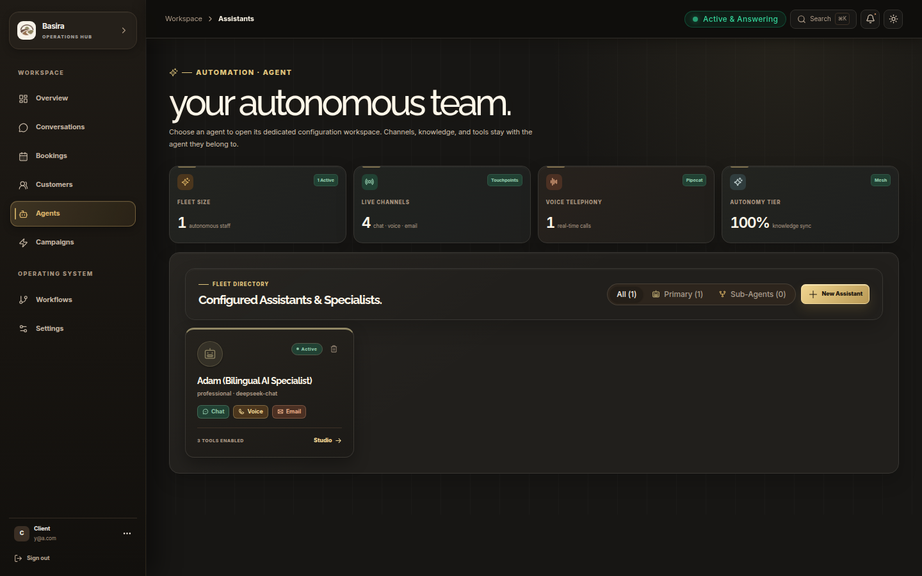Click the Fleet Size sparkle icon

pyautogui.click(x=186, y=182)
